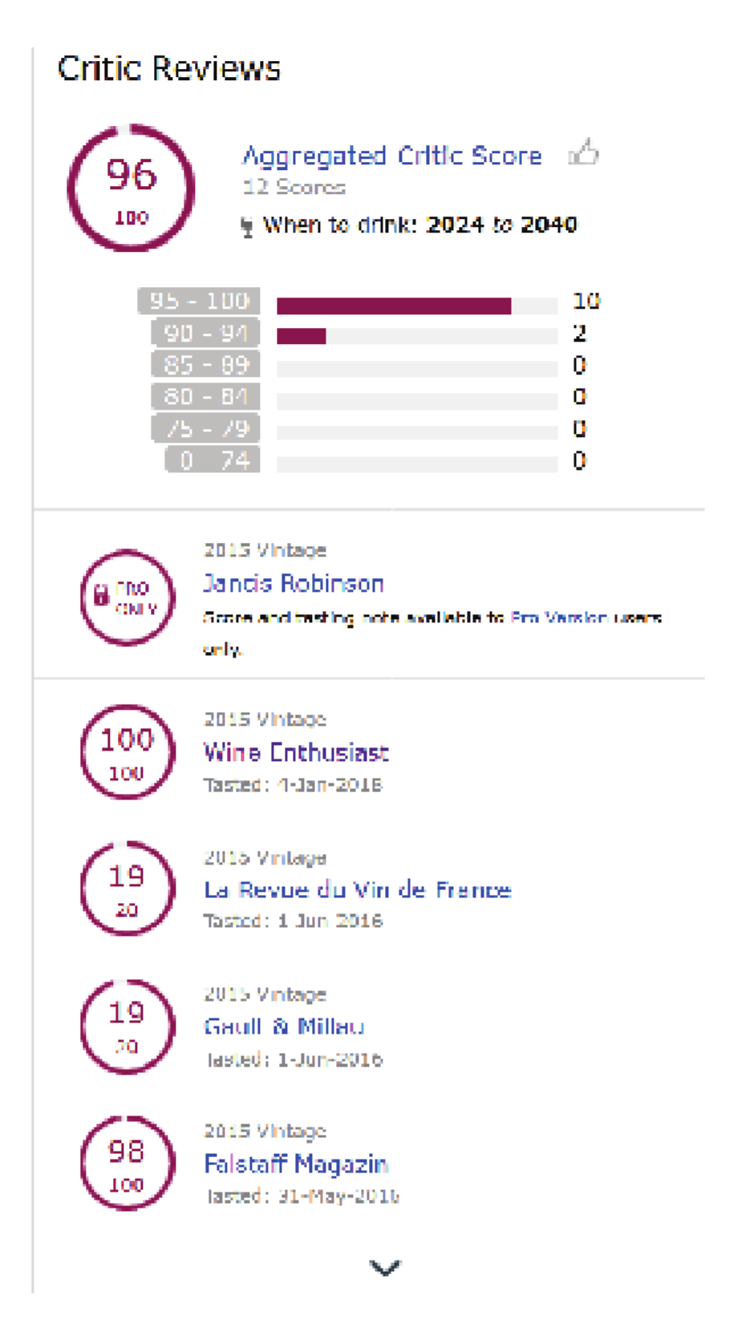Click Gault & Millau's 19/20 score circle
The image size is (754, 1328).
click(128, 1026)
